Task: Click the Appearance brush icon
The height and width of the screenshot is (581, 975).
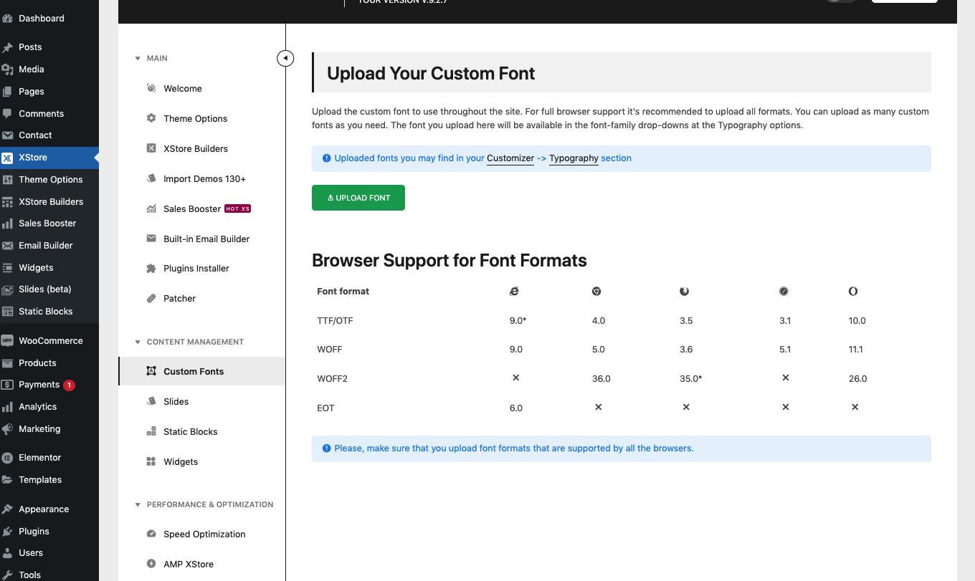Action: [7, 509]
